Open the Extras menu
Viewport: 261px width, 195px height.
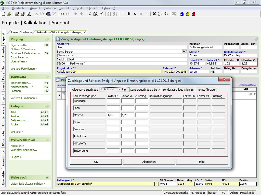pos(106,8)
